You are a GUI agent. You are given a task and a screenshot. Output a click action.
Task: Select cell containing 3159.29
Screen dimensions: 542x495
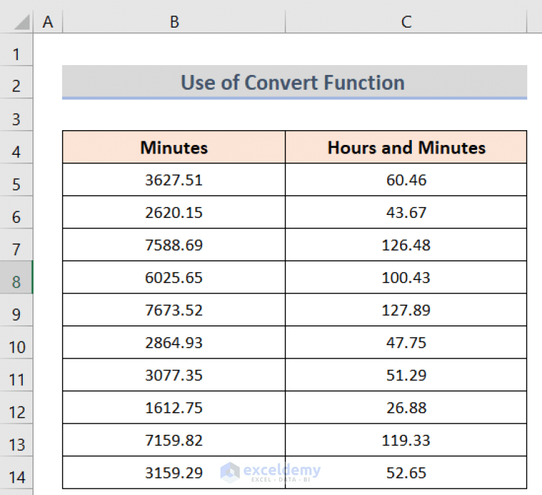click(174, 472)
